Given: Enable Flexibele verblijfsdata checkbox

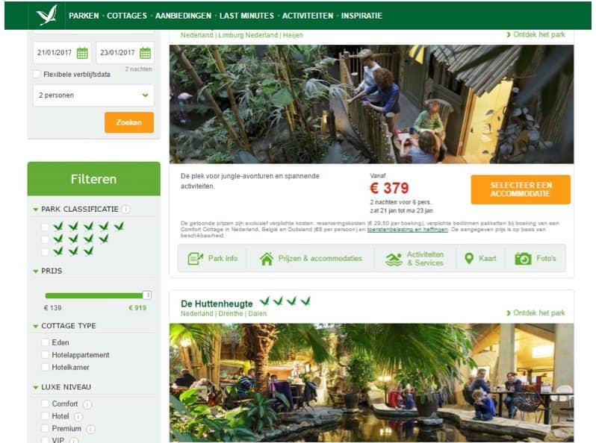Looking at the screenshot, I should [x=37, y=75].
